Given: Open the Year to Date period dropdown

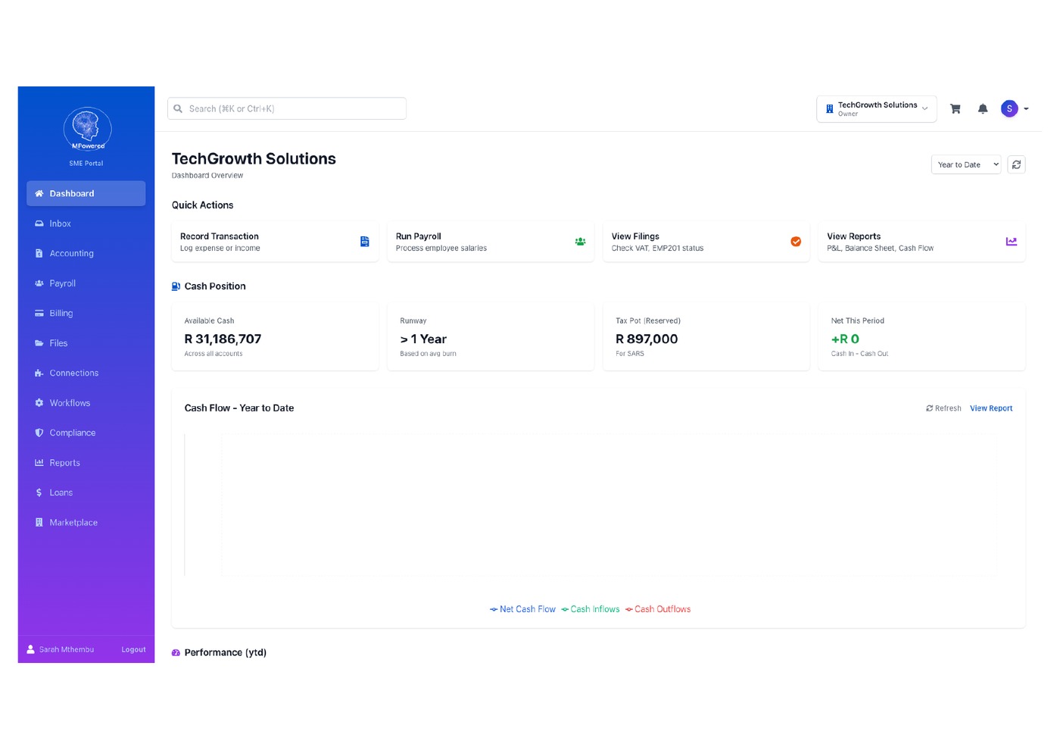Looking at the screenshot, I should tap(966, 164).
